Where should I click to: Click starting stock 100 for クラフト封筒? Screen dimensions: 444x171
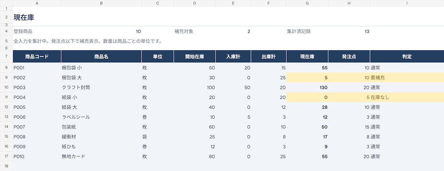211,87
